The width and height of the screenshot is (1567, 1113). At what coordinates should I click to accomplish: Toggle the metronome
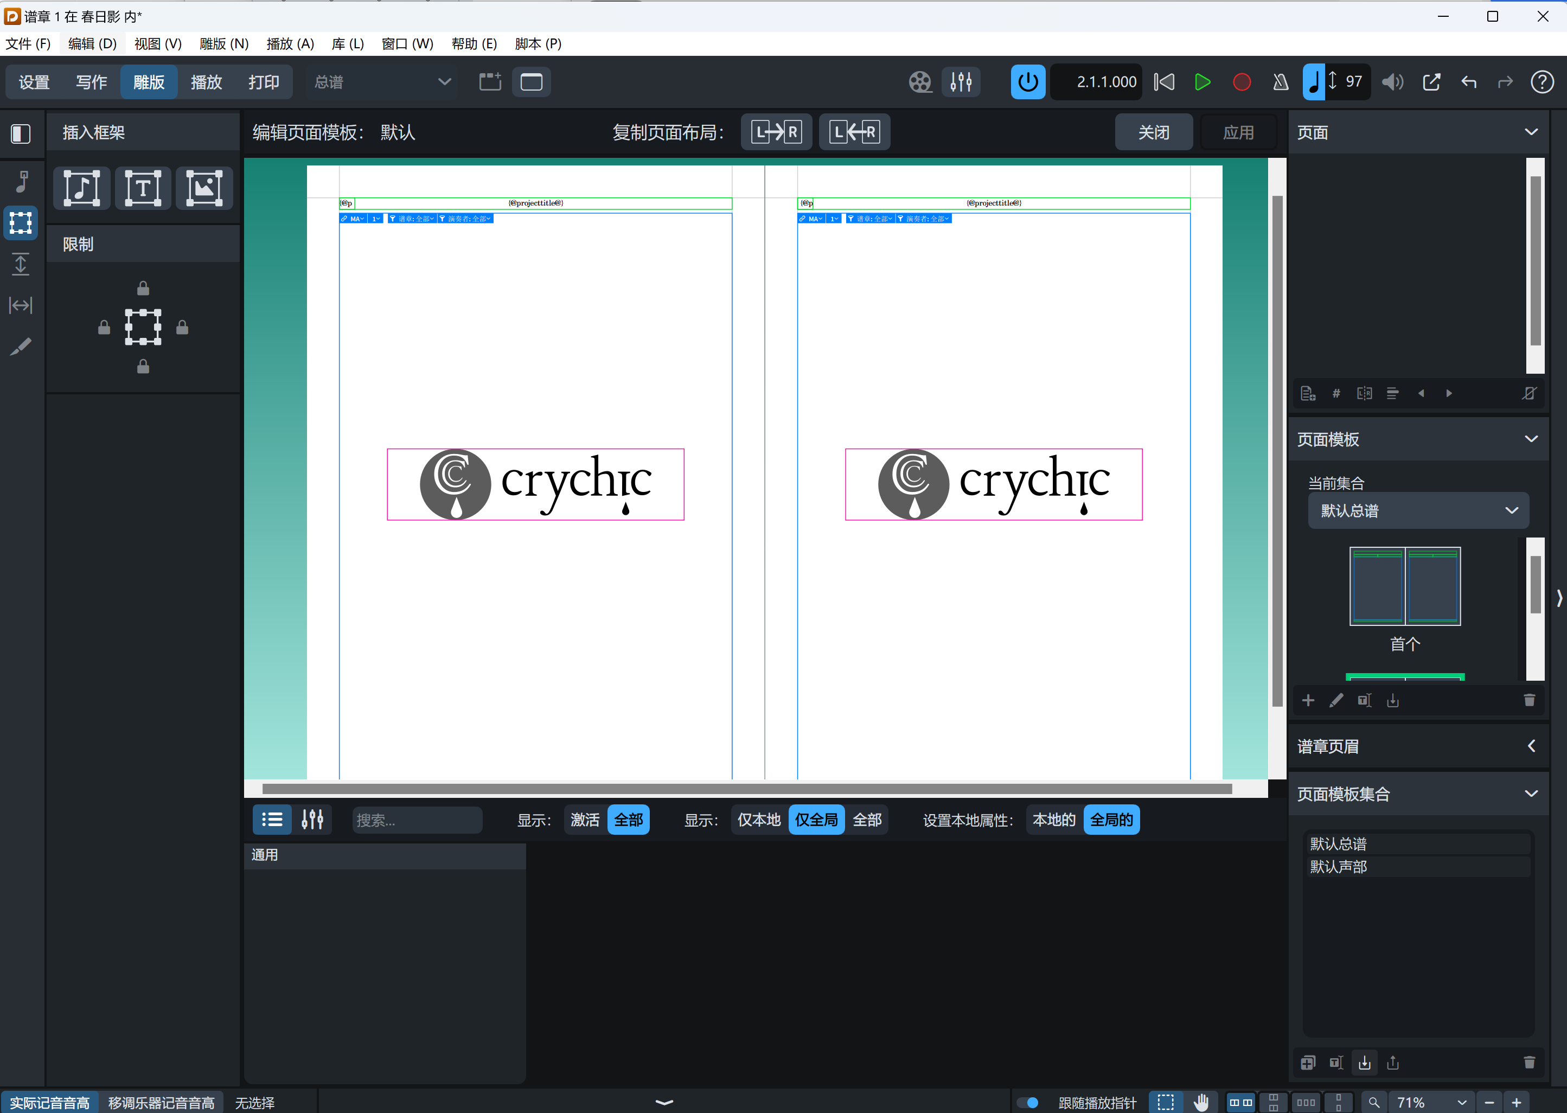tap(1281, 81)
